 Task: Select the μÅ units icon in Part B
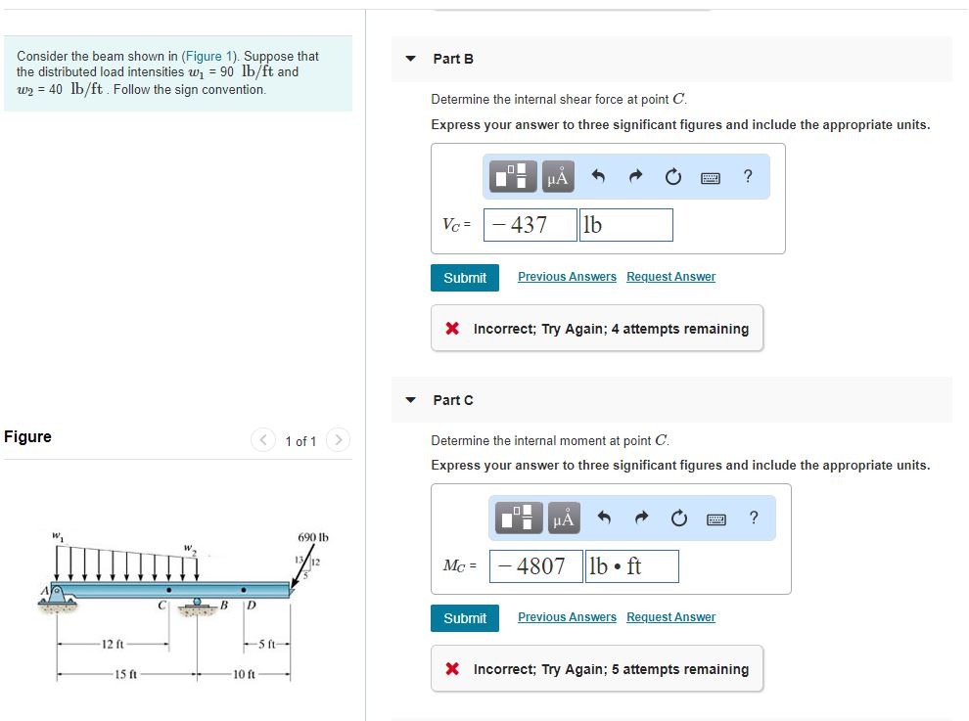coord(558,176)
